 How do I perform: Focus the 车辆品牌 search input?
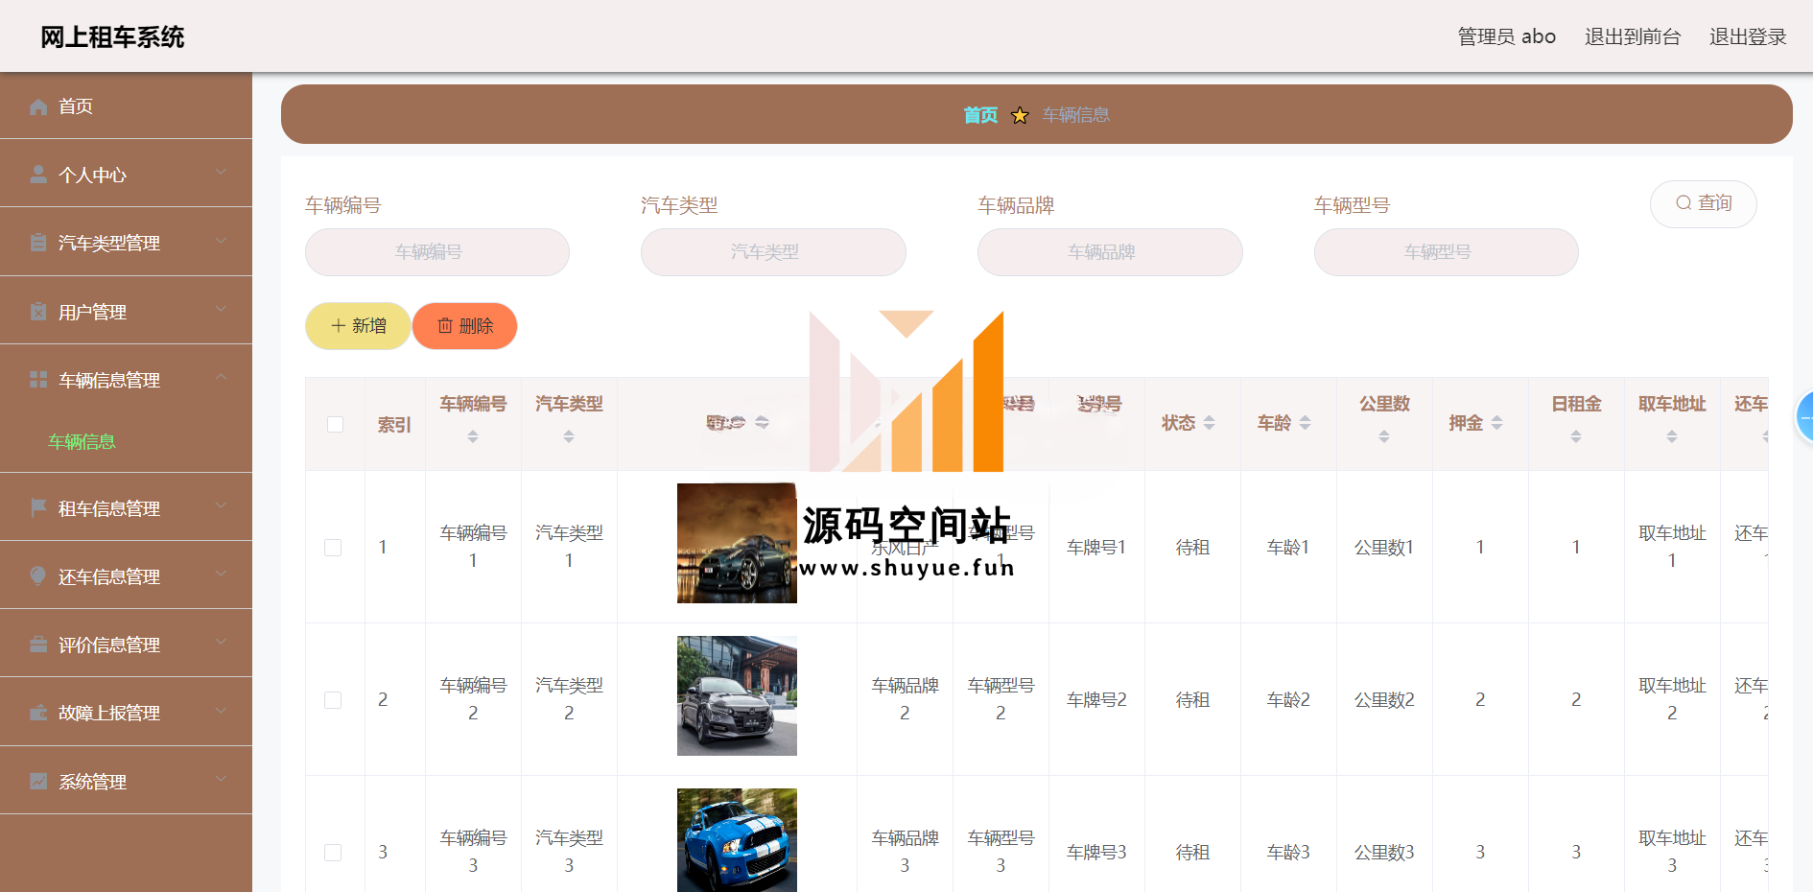click(1110, 252)
